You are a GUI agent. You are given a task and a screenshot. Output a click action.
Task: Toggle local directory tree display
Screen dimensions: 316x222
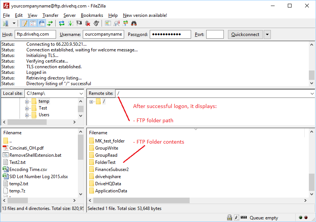pos(33,23)
